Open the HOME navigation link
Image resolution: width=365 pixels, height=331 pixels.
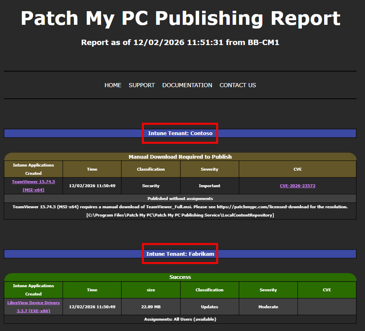click(113, 85)
